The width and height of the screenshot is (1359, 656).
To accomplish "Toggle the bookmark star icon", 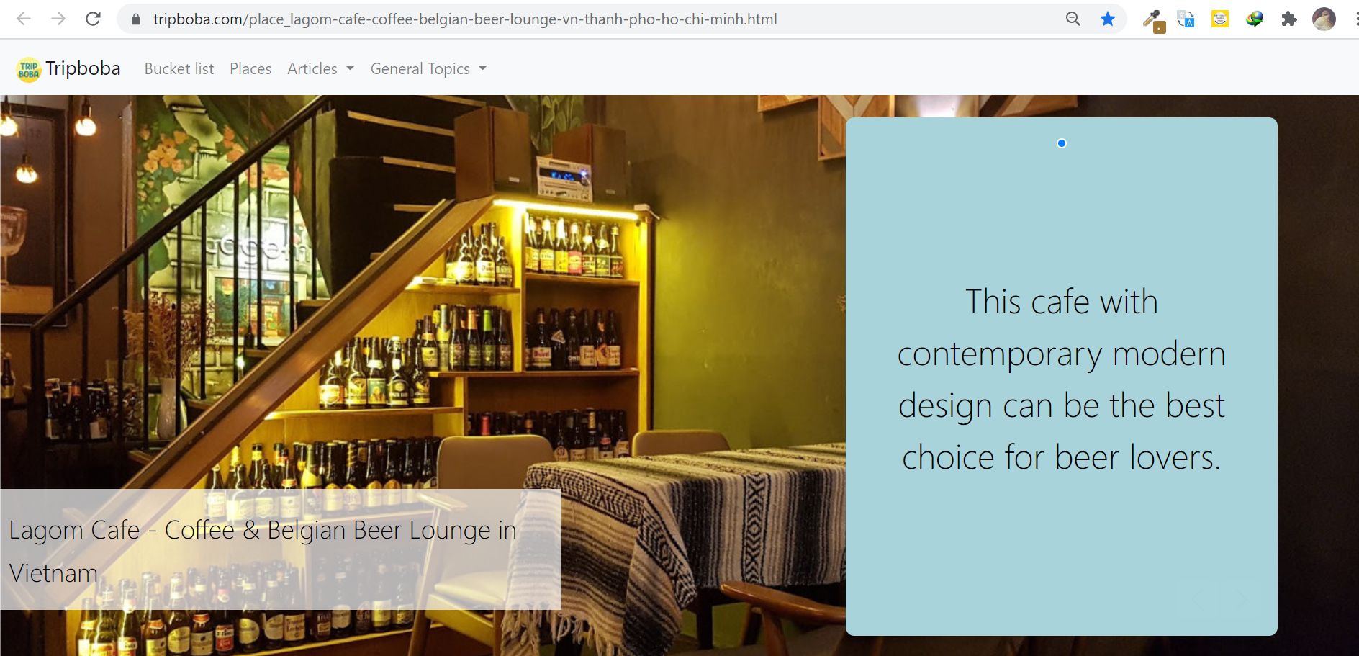I will (x=1108, y=19).
